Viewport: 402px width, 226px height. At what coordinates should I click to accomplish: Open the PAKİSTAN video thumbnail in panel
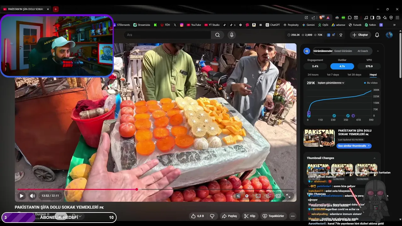[319, 138]
